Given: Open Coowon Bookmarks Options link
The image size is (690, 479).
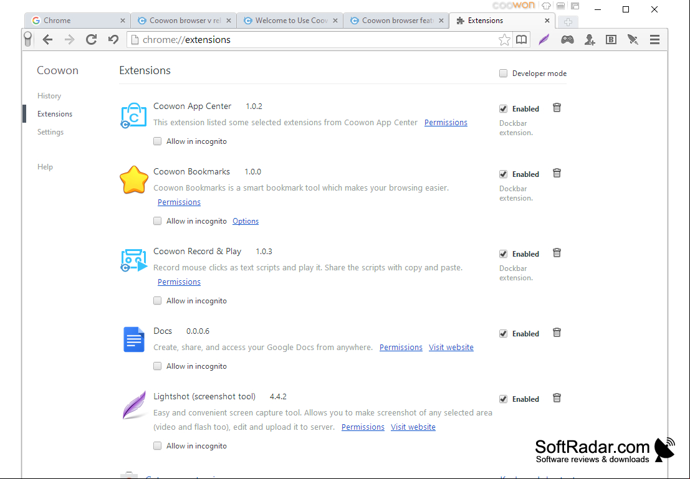Looking at the screenshot, I should (x=246, y=221).
